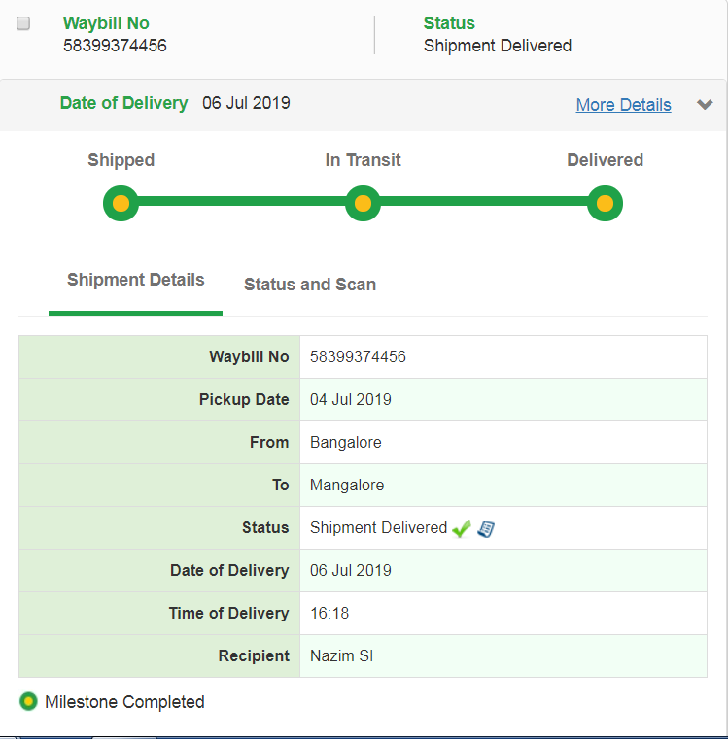Click the Shipped milestone circle
728x739 pixels.
click(121, 204)
